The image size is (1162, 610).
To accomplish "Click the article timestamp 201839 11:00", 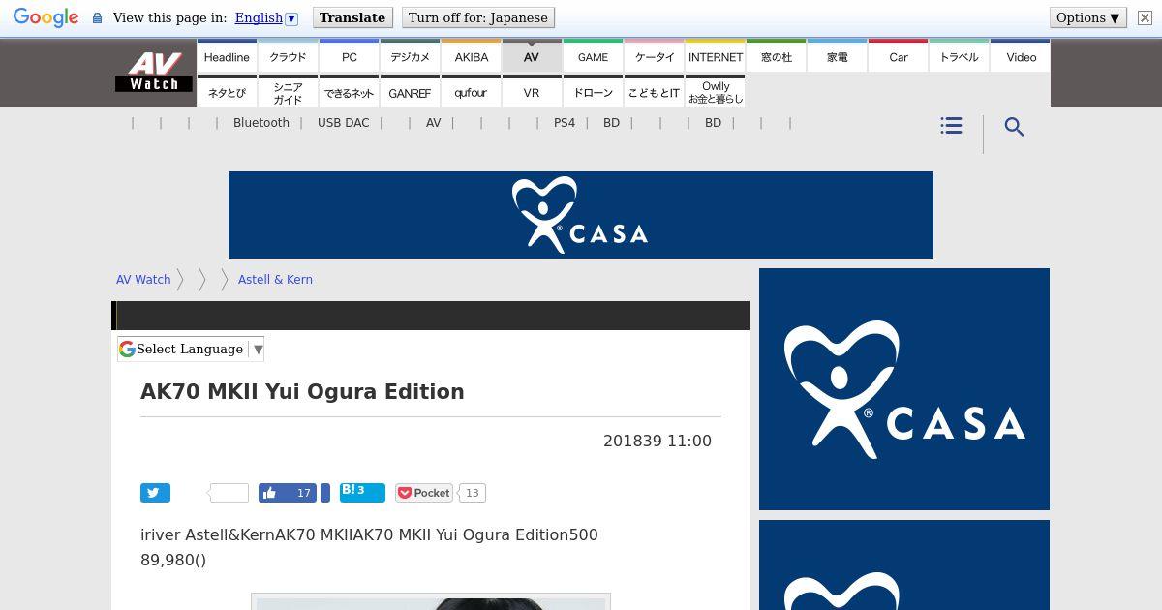I will point(657,441).
